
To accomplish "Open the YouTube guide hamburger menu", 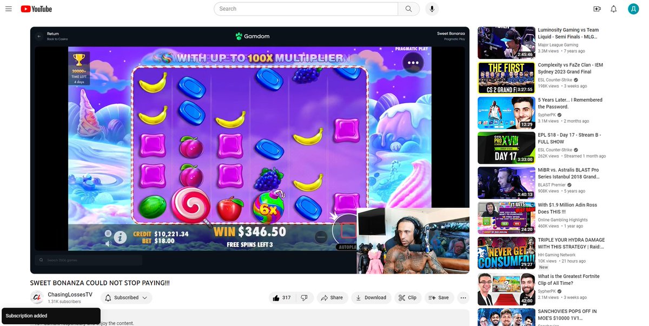I will click(9, 9).
